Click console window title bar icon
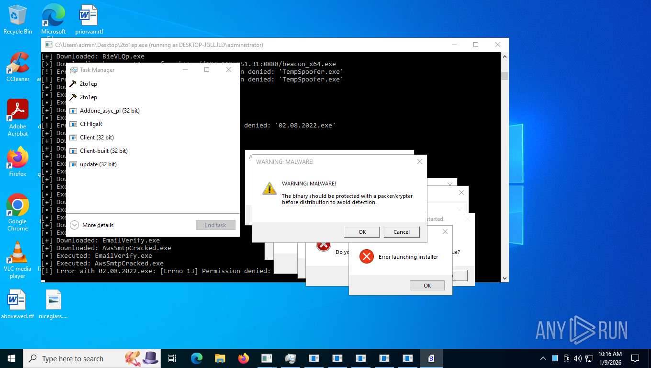651x368 pixels. pos(48,45)
